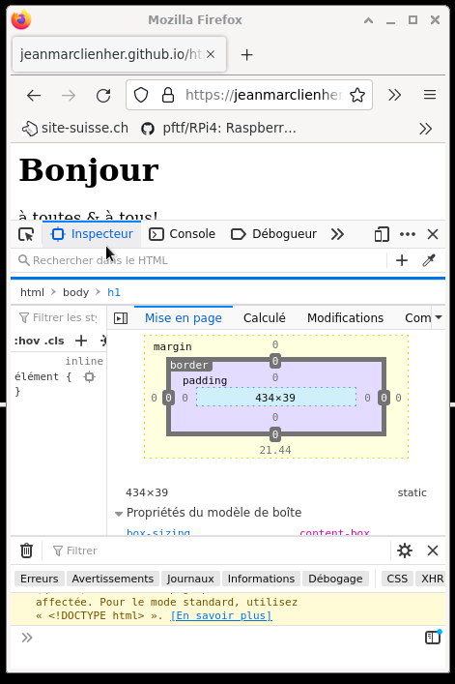Toggle the Informations console filter
This screenshot has height=684, width=455.
pyautogui.click(x=261, y=579)
